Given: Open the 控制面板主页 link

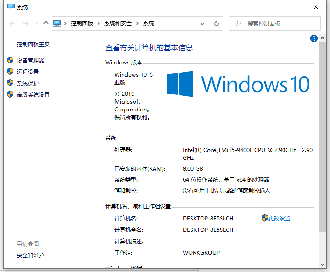Looking at the screenshot, I should tap(33, 44).
